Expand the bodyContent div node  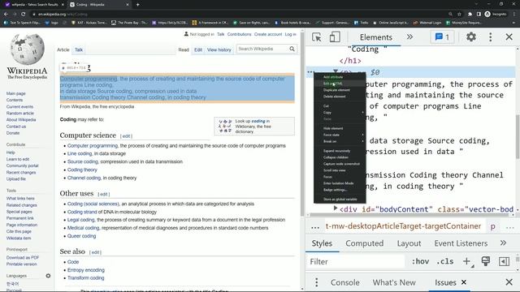tap(336, 208)
